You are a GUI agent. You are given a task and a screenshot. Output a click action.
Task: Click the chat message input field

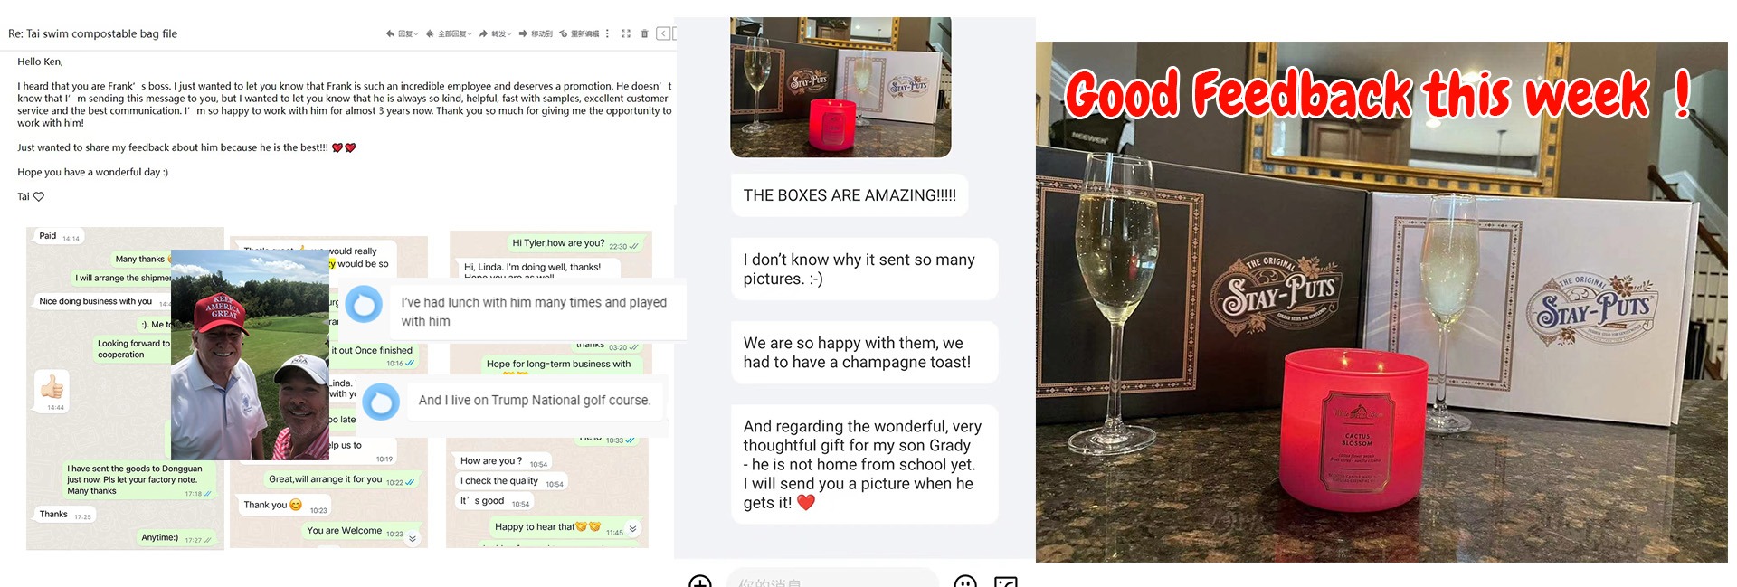point(832,579)
